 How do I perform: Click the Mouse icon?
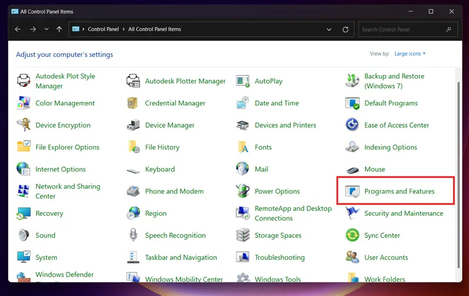tap(352, 170)
